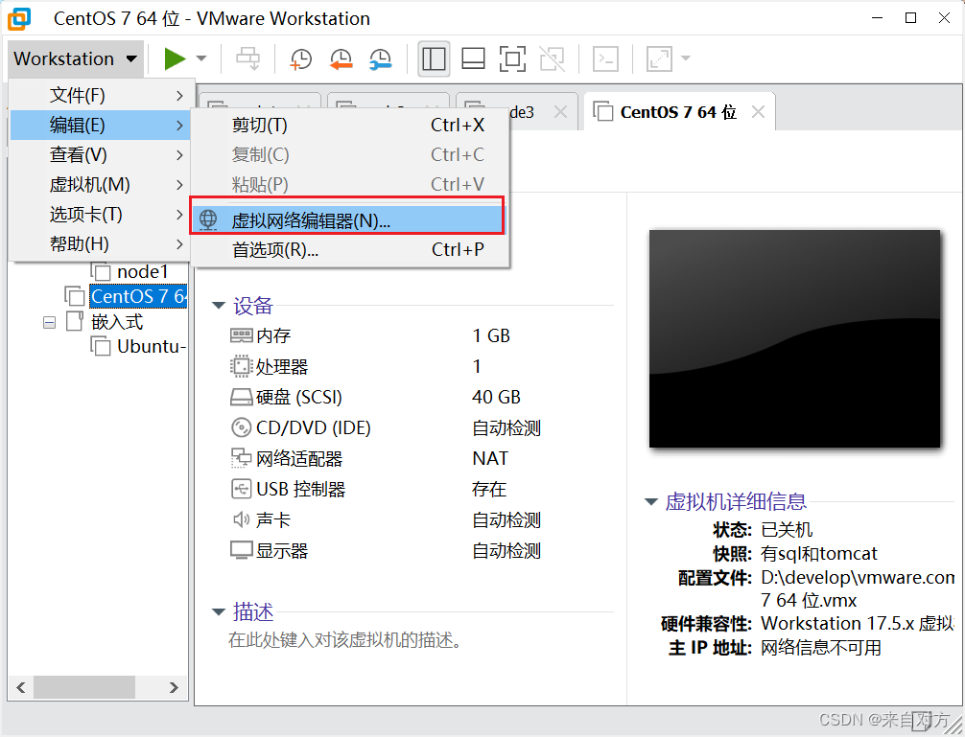Click the library scrollbar left arrow

(x=21, y=687)
